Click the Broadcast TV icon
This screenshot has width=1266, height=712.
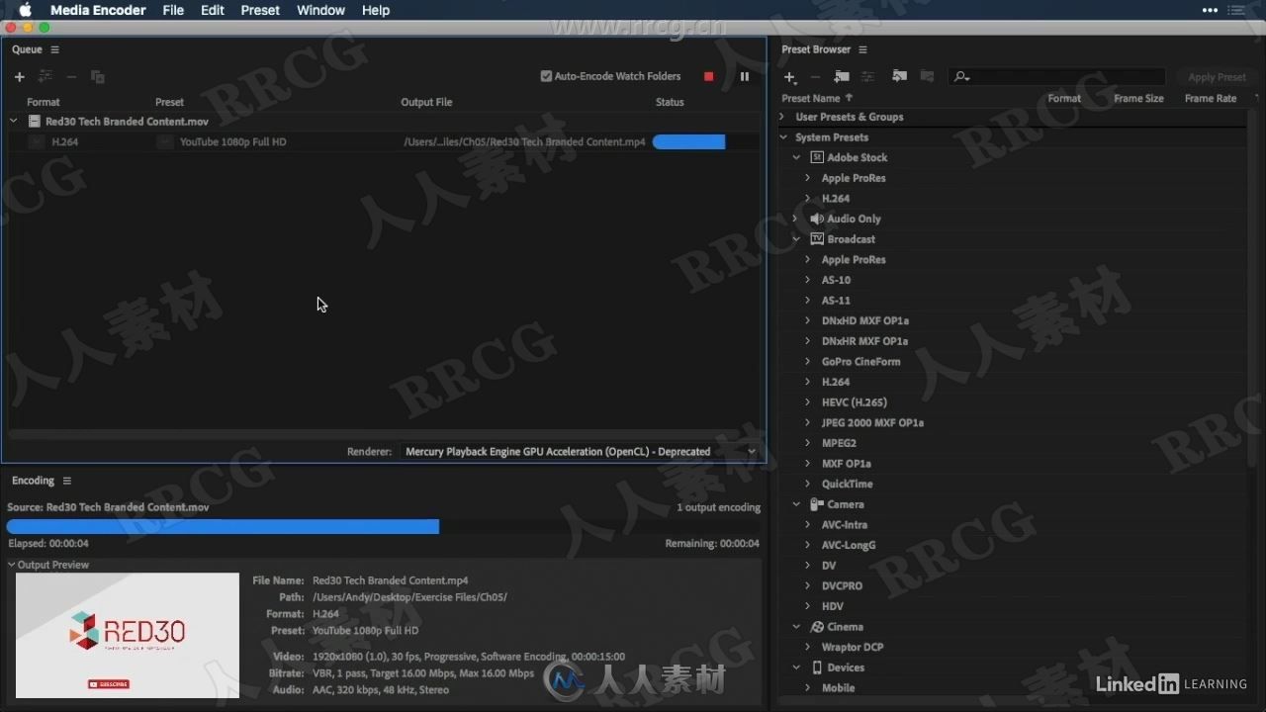coord(817,239)
